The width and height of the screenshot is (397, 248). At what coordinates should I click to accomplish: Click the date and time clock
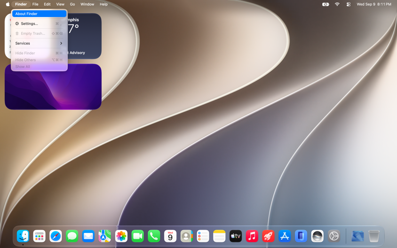374,4
